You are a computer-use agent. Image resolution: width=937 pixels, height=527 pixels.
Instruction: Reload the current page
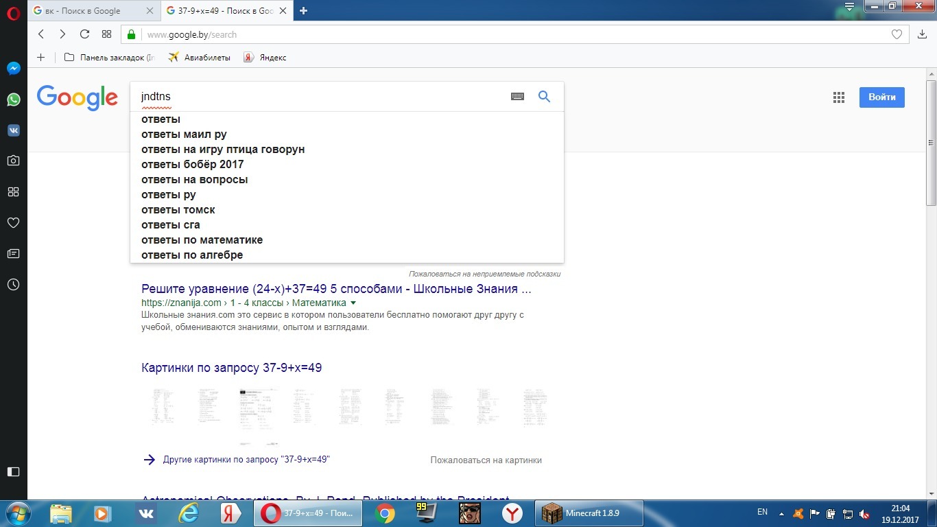click(84, 34)
